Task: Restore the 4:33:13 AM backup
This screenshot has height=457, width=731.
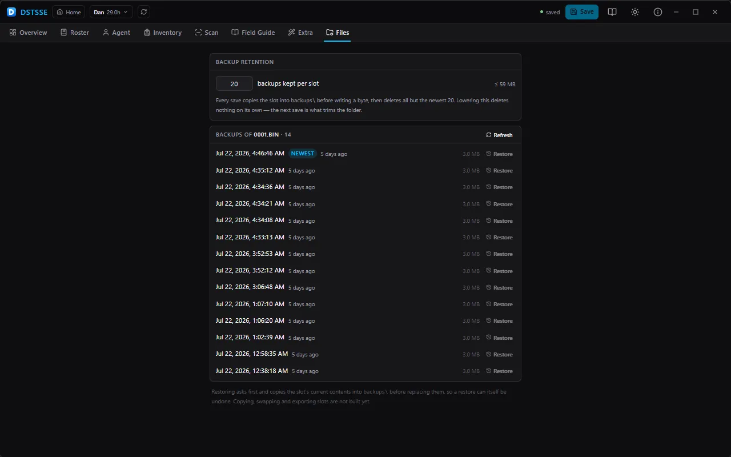Action: point(499,237)
